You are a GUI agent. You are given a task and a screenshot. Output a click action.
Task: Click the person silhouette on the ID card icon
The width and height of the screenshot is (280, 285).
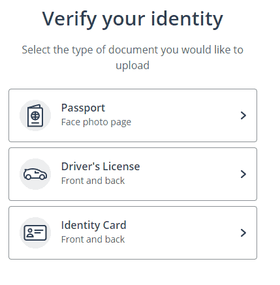tap(30, 233)
